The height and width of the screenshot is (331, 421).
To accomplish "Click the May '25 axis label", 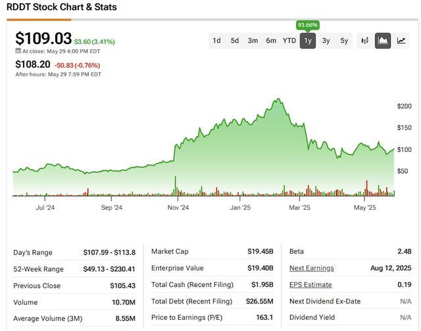I will tap(364, 207).
